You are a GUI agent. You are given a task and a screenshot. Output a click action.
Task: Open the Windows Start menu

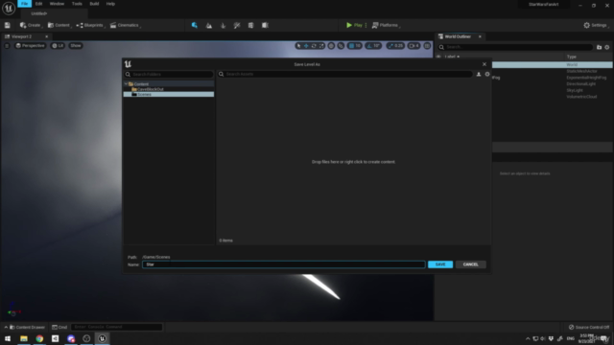8,338
